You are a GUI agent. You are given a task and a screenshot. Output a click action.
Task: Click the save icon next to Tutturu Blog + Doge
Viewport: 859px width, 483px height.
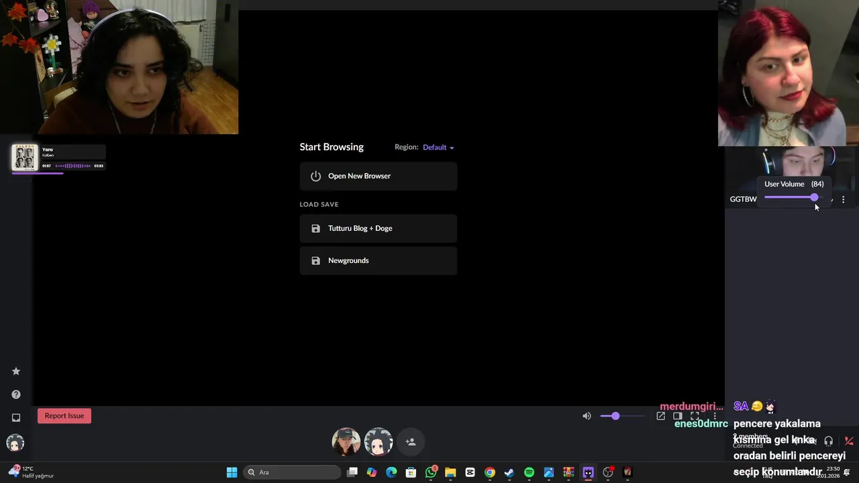(315, 228)
